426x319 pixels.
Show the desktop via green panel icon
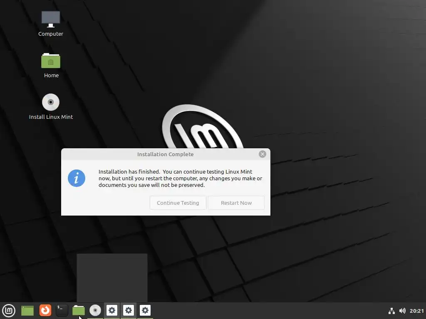(27, 311)
